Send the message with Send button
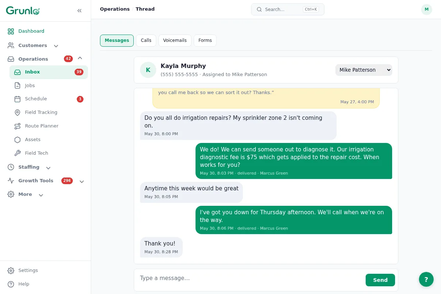This screenshot has width=441, height=294. (x=380, y=280)
